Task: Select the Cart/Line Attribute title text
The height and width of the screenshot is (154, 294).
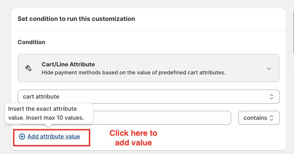Action: [68, 64]
